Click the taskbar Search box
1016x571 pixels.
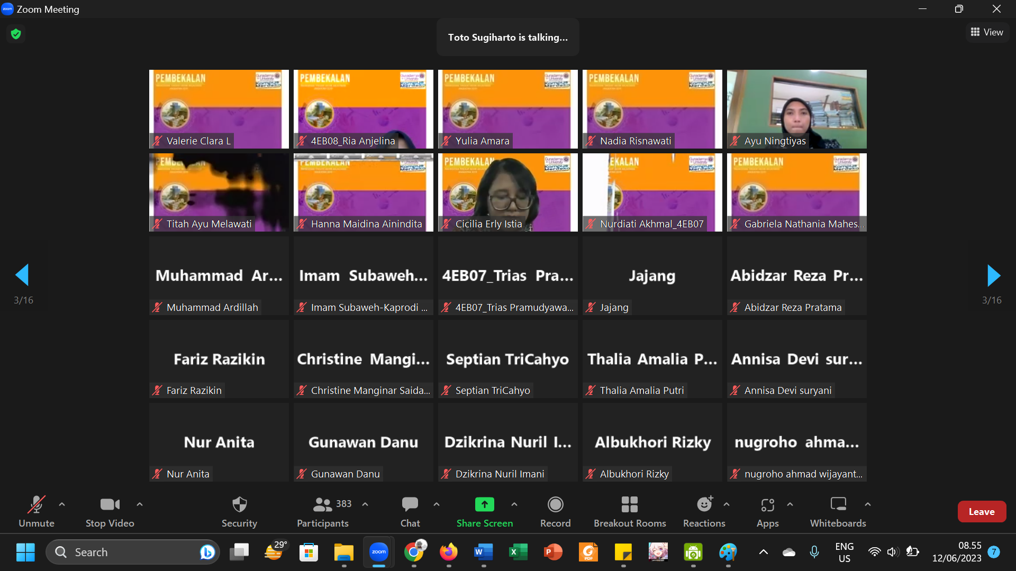tap(133, 552)
